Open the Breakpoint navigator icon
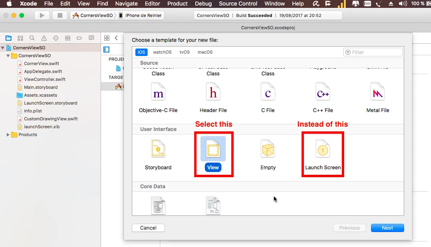This screenshot has width=431, height=247. point(79,38)
